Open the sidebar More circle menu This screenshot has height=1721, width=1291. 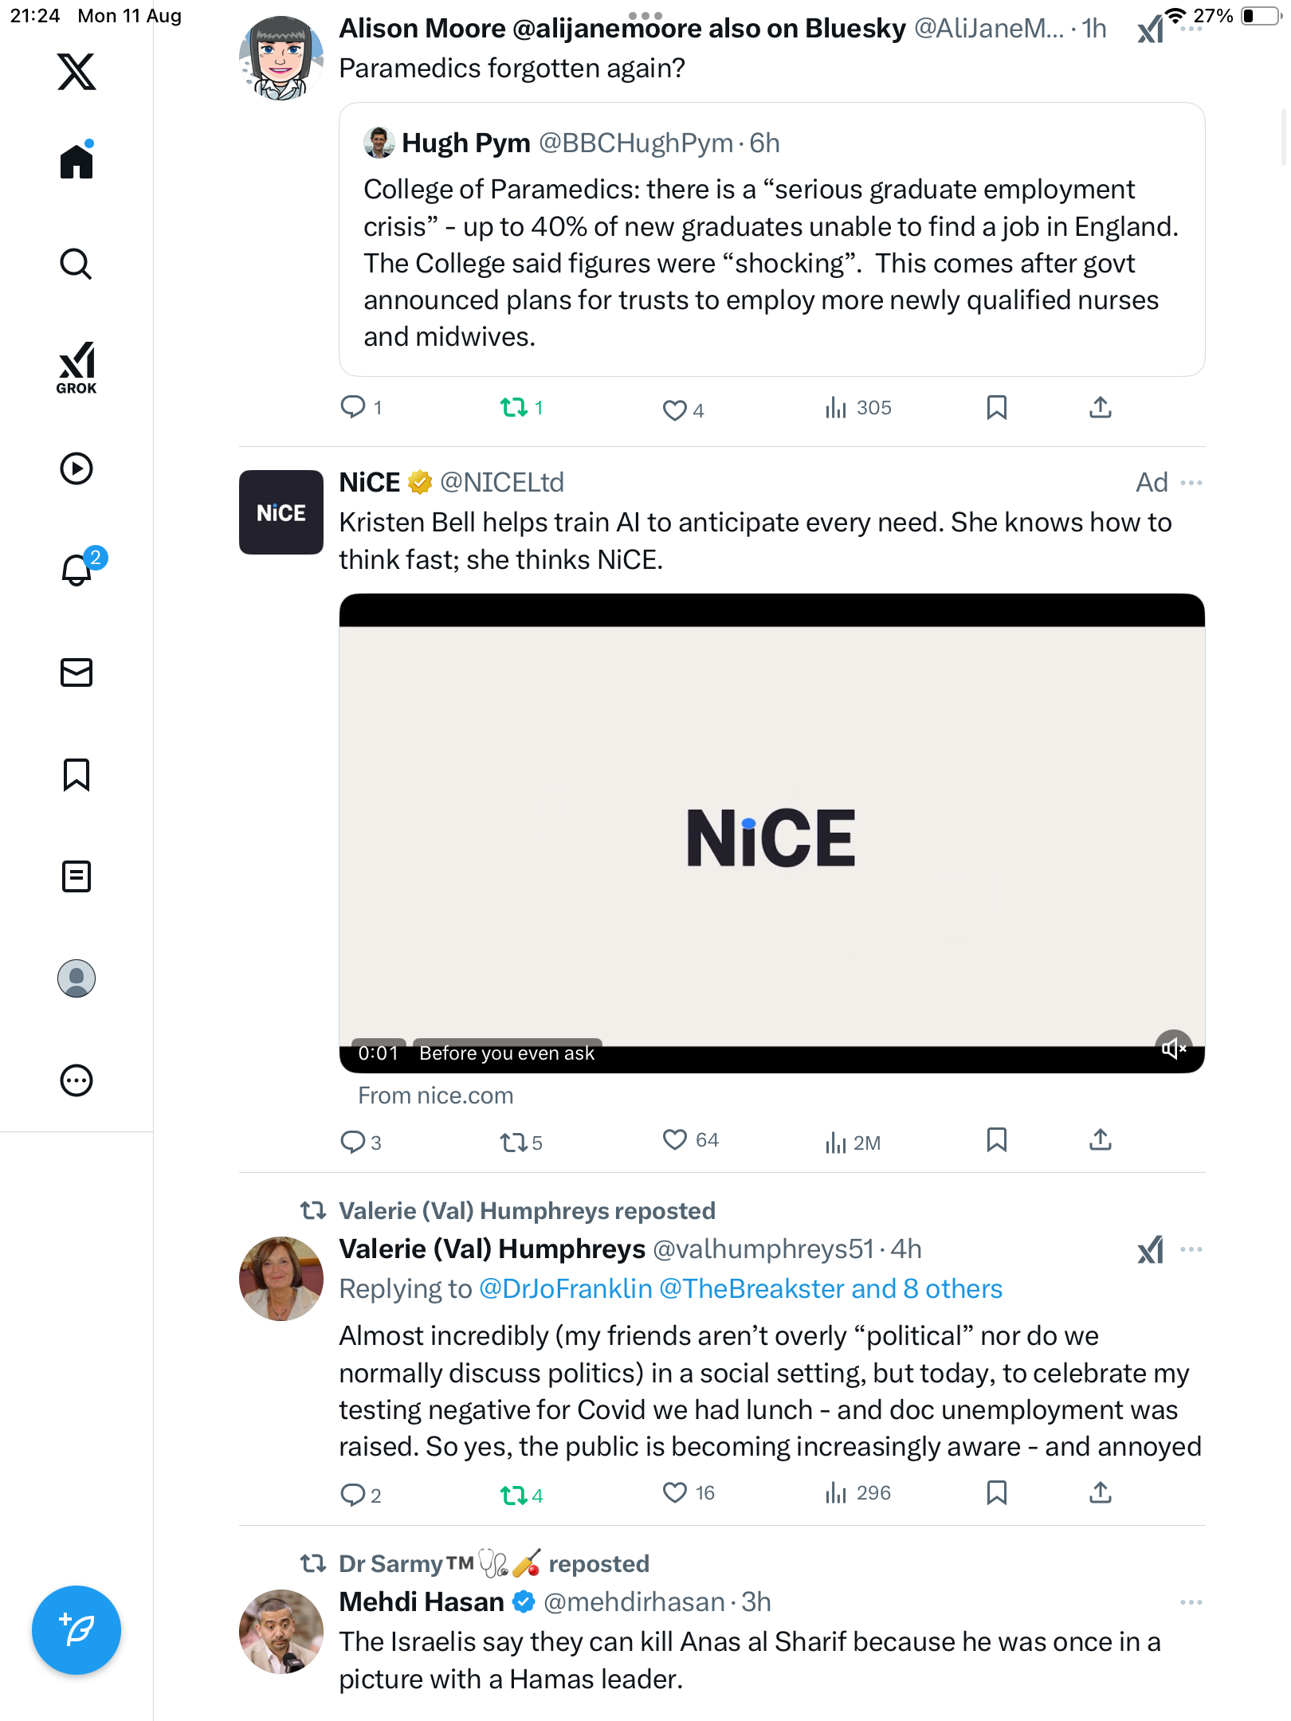[x=77, y=1080]
